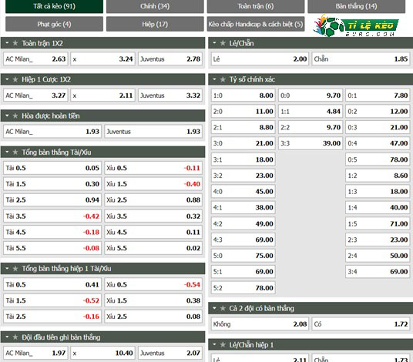This screenshot has height=362, width=413.
Task: Choose Tài 3.5 at -0.42
Action: point(52,216)
